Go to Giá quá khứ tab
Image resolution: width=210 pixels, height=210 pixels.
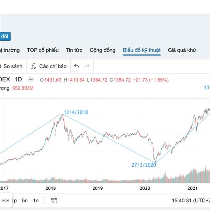[182, 50]
